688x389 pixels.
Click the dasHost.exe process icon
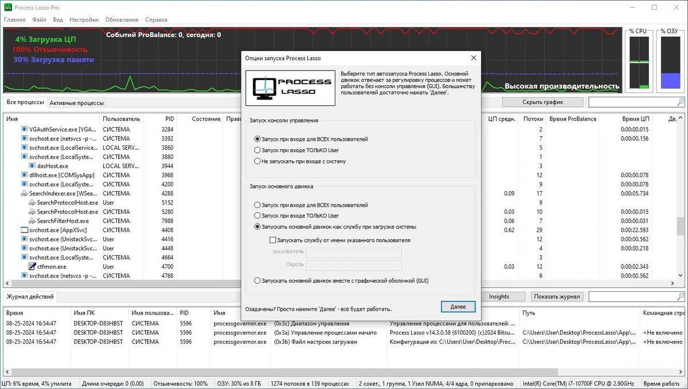point(33,166)
